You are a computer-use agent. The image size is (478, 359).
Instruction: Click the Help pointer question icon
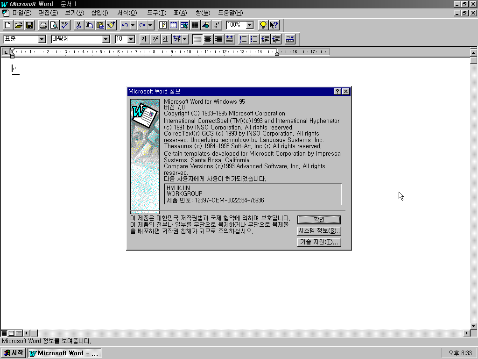click(x=274, y=25)
